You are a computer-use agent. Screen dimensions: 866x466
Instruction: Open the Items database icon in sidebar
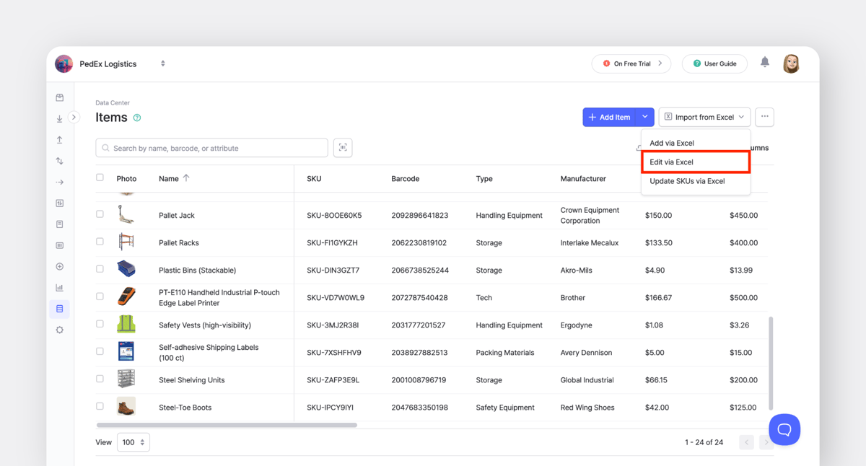[x=59, y=308]
